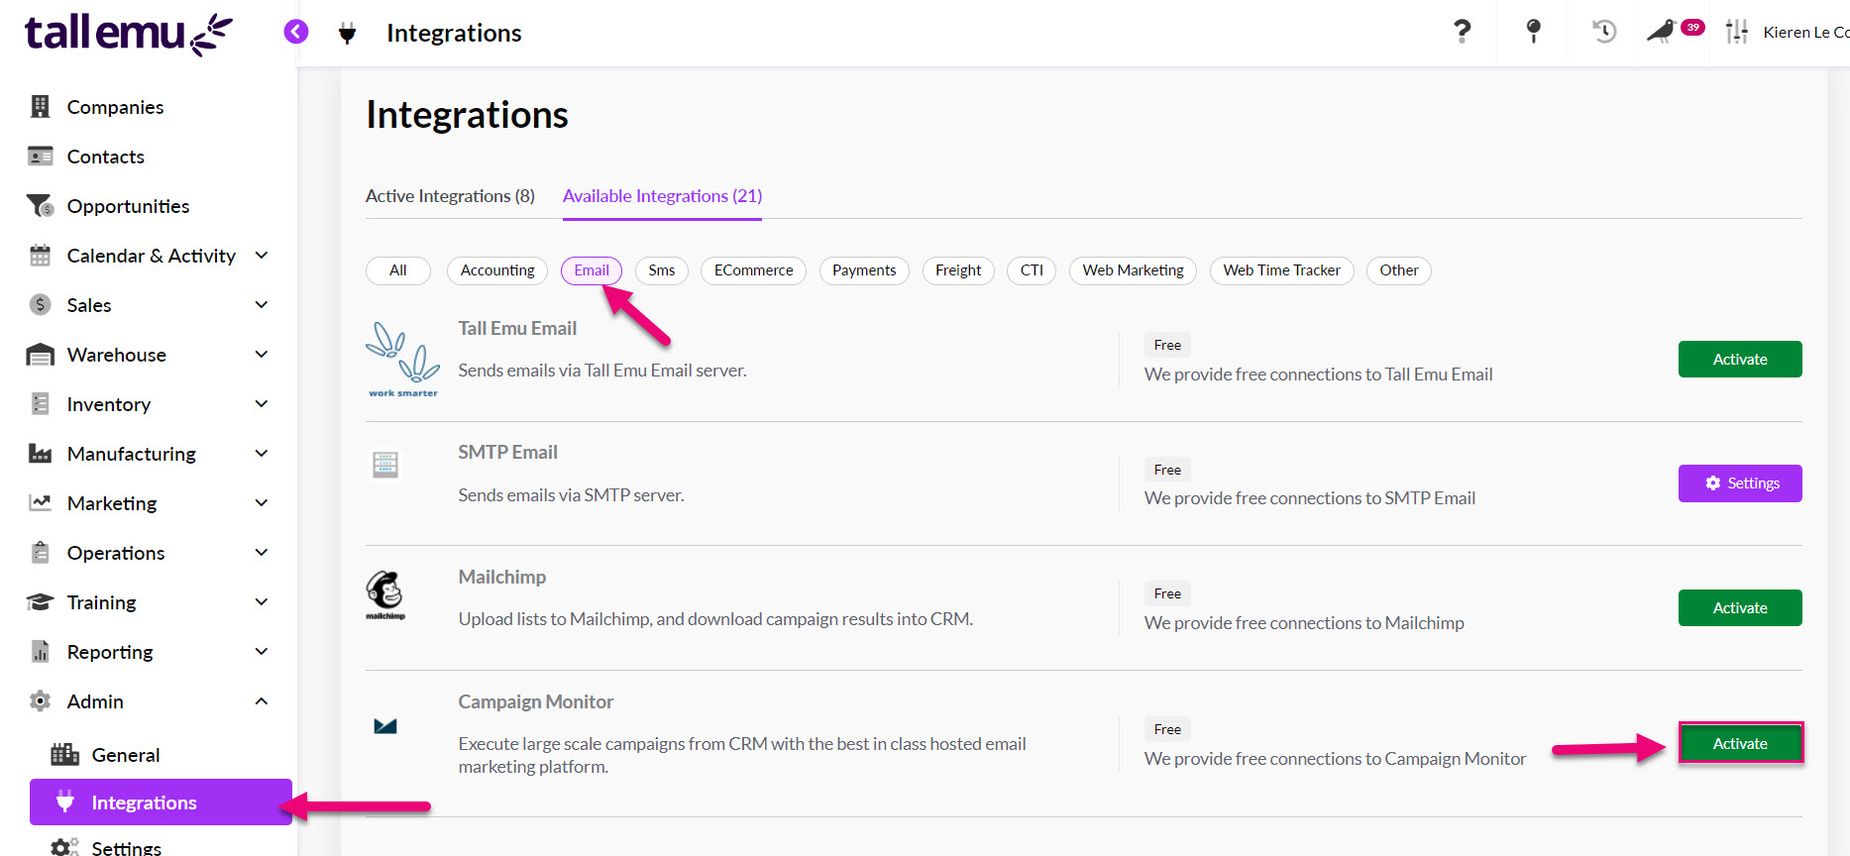
Task: Click Campaign Monitor envelope logo
Action: (385, 726)
